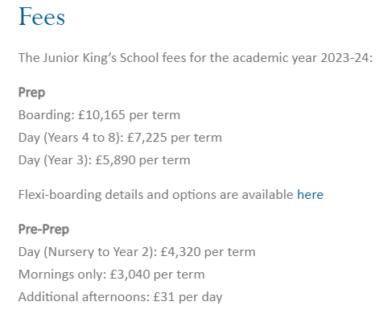Click the £4,320 fee amount

[180, 252]
